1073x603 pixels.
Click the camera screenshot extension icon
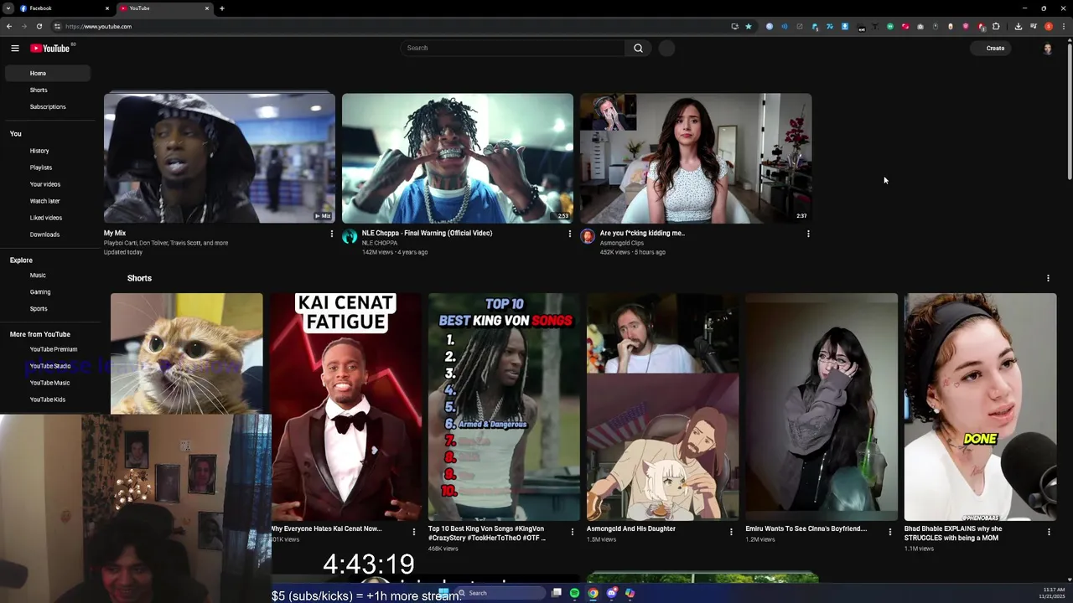[920, 26]
